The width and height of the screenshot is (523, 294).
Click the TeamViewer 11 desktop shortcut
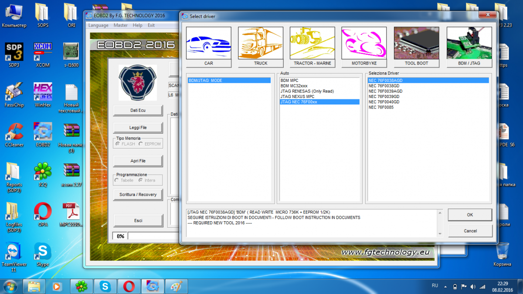point(14,257)
